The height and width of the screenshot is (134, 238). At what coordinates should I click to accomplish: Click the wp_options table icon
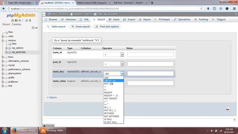click(10, 48)
